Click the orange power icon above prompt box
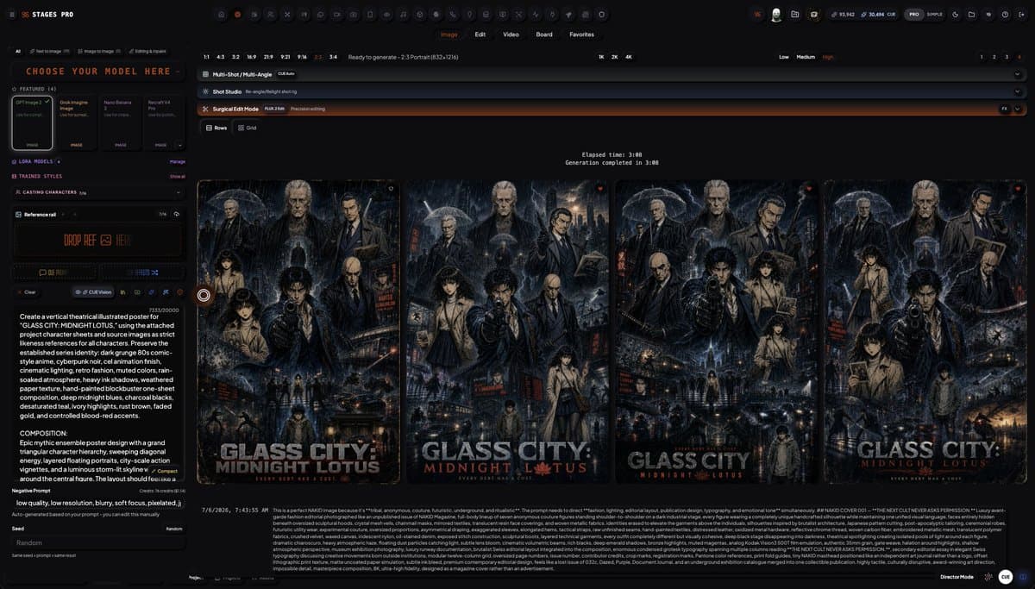 coord(179,292)
